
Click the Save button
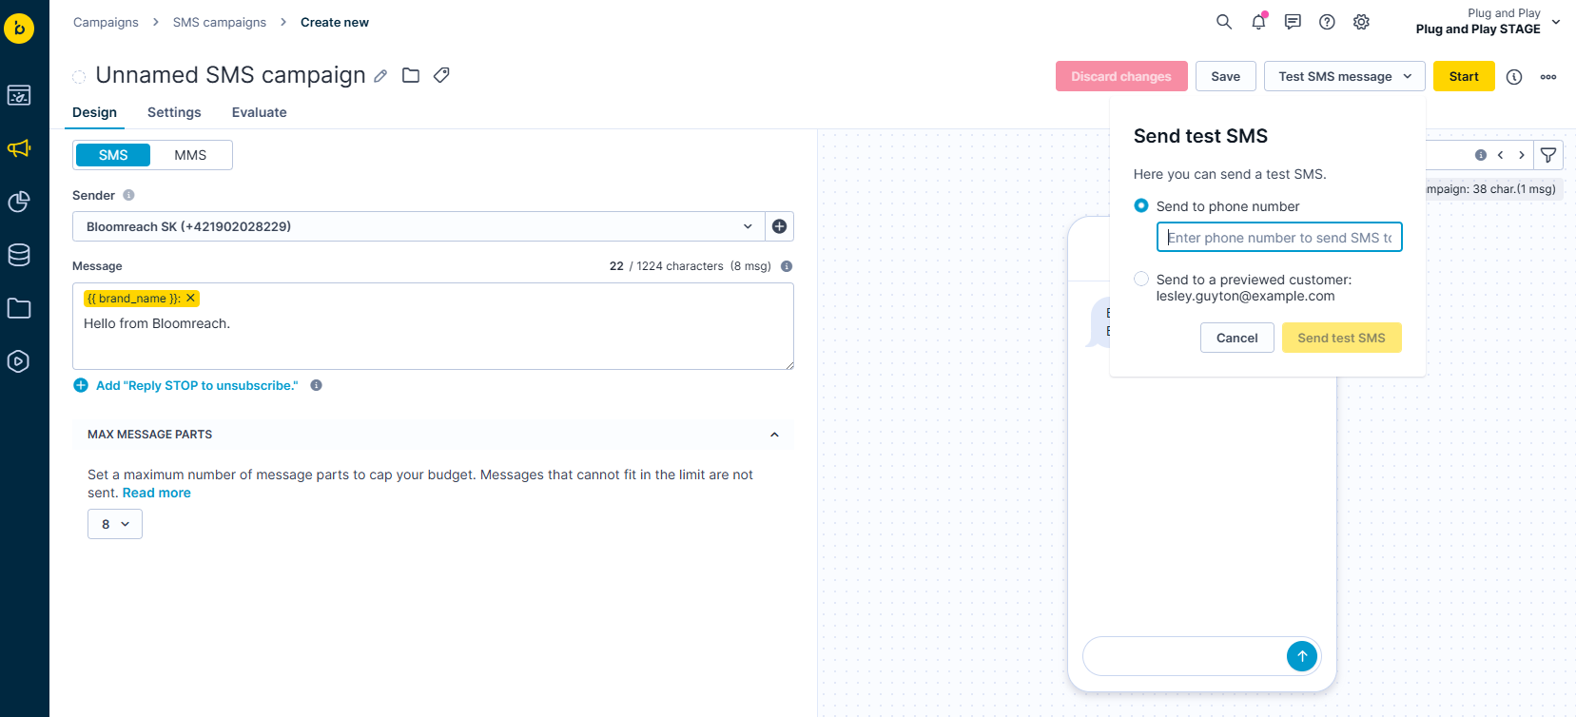1226,76
